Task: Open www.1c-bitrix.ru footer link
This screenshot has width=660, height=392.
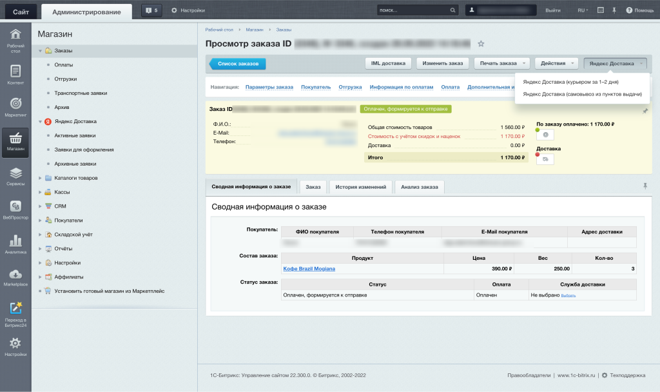Action: click(576, 376)
